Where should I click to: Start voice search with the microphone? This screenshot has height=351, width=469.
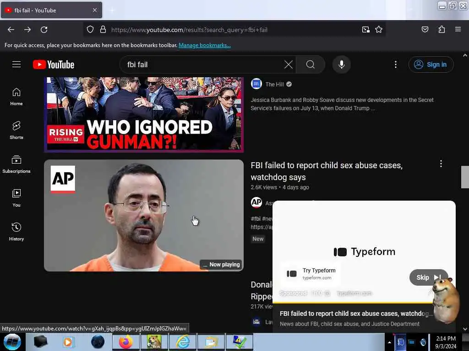(x=341, y=64)
